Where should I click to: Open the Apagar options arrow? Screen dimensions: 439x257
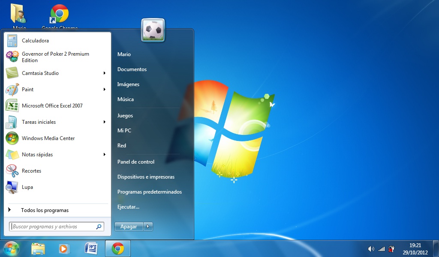point(148,227)
